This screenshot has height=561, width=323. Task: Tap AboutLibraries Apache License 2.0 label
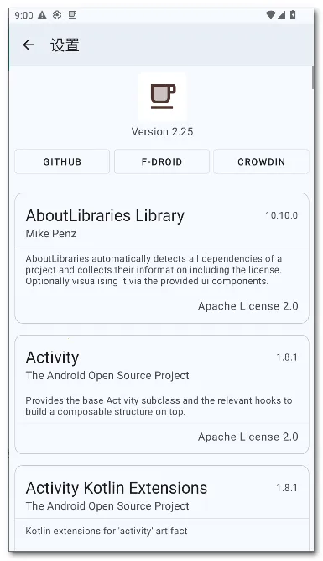[248, 306]
